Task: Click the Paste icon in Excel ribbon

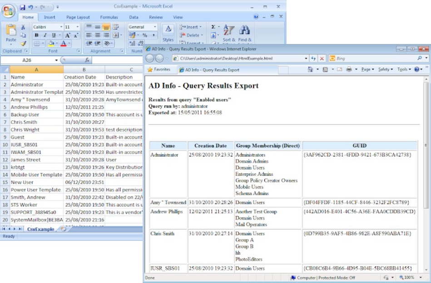Action: [11, 29]
